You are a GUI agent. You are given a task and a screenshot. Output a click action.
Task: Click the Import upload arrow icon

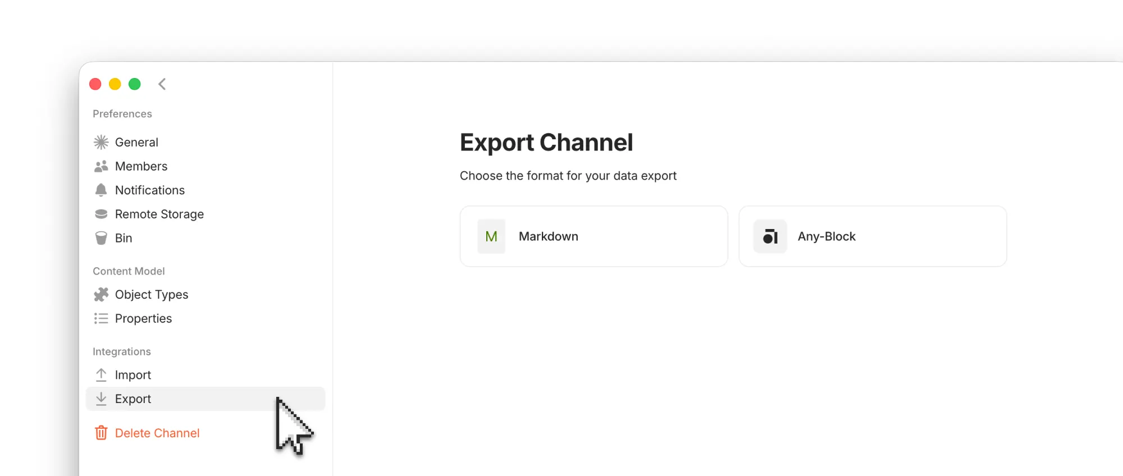pos(101,375)
